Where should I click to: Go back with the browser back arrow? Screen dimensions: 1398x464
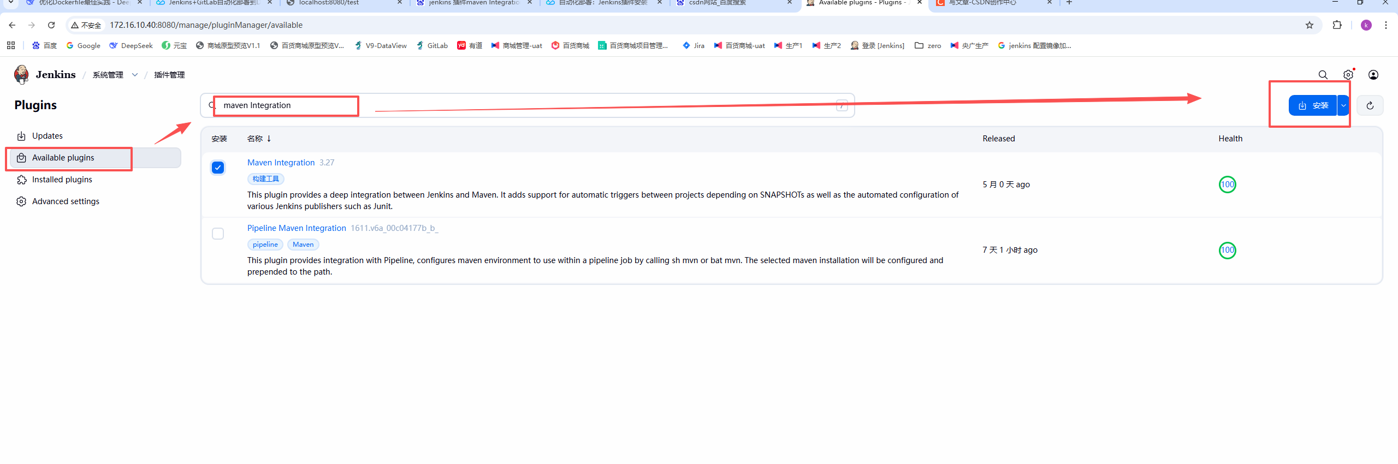tap(12, 25)
